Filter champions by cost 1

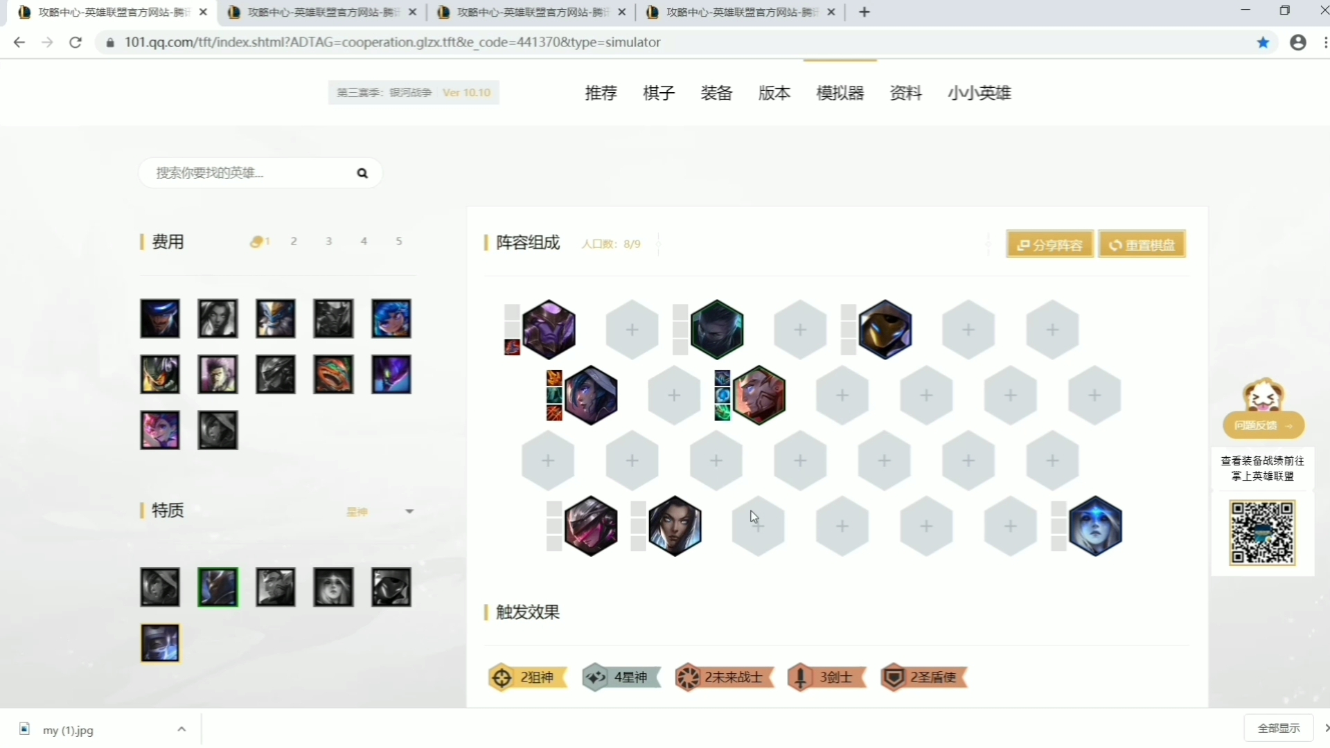(x=260, y=242)
